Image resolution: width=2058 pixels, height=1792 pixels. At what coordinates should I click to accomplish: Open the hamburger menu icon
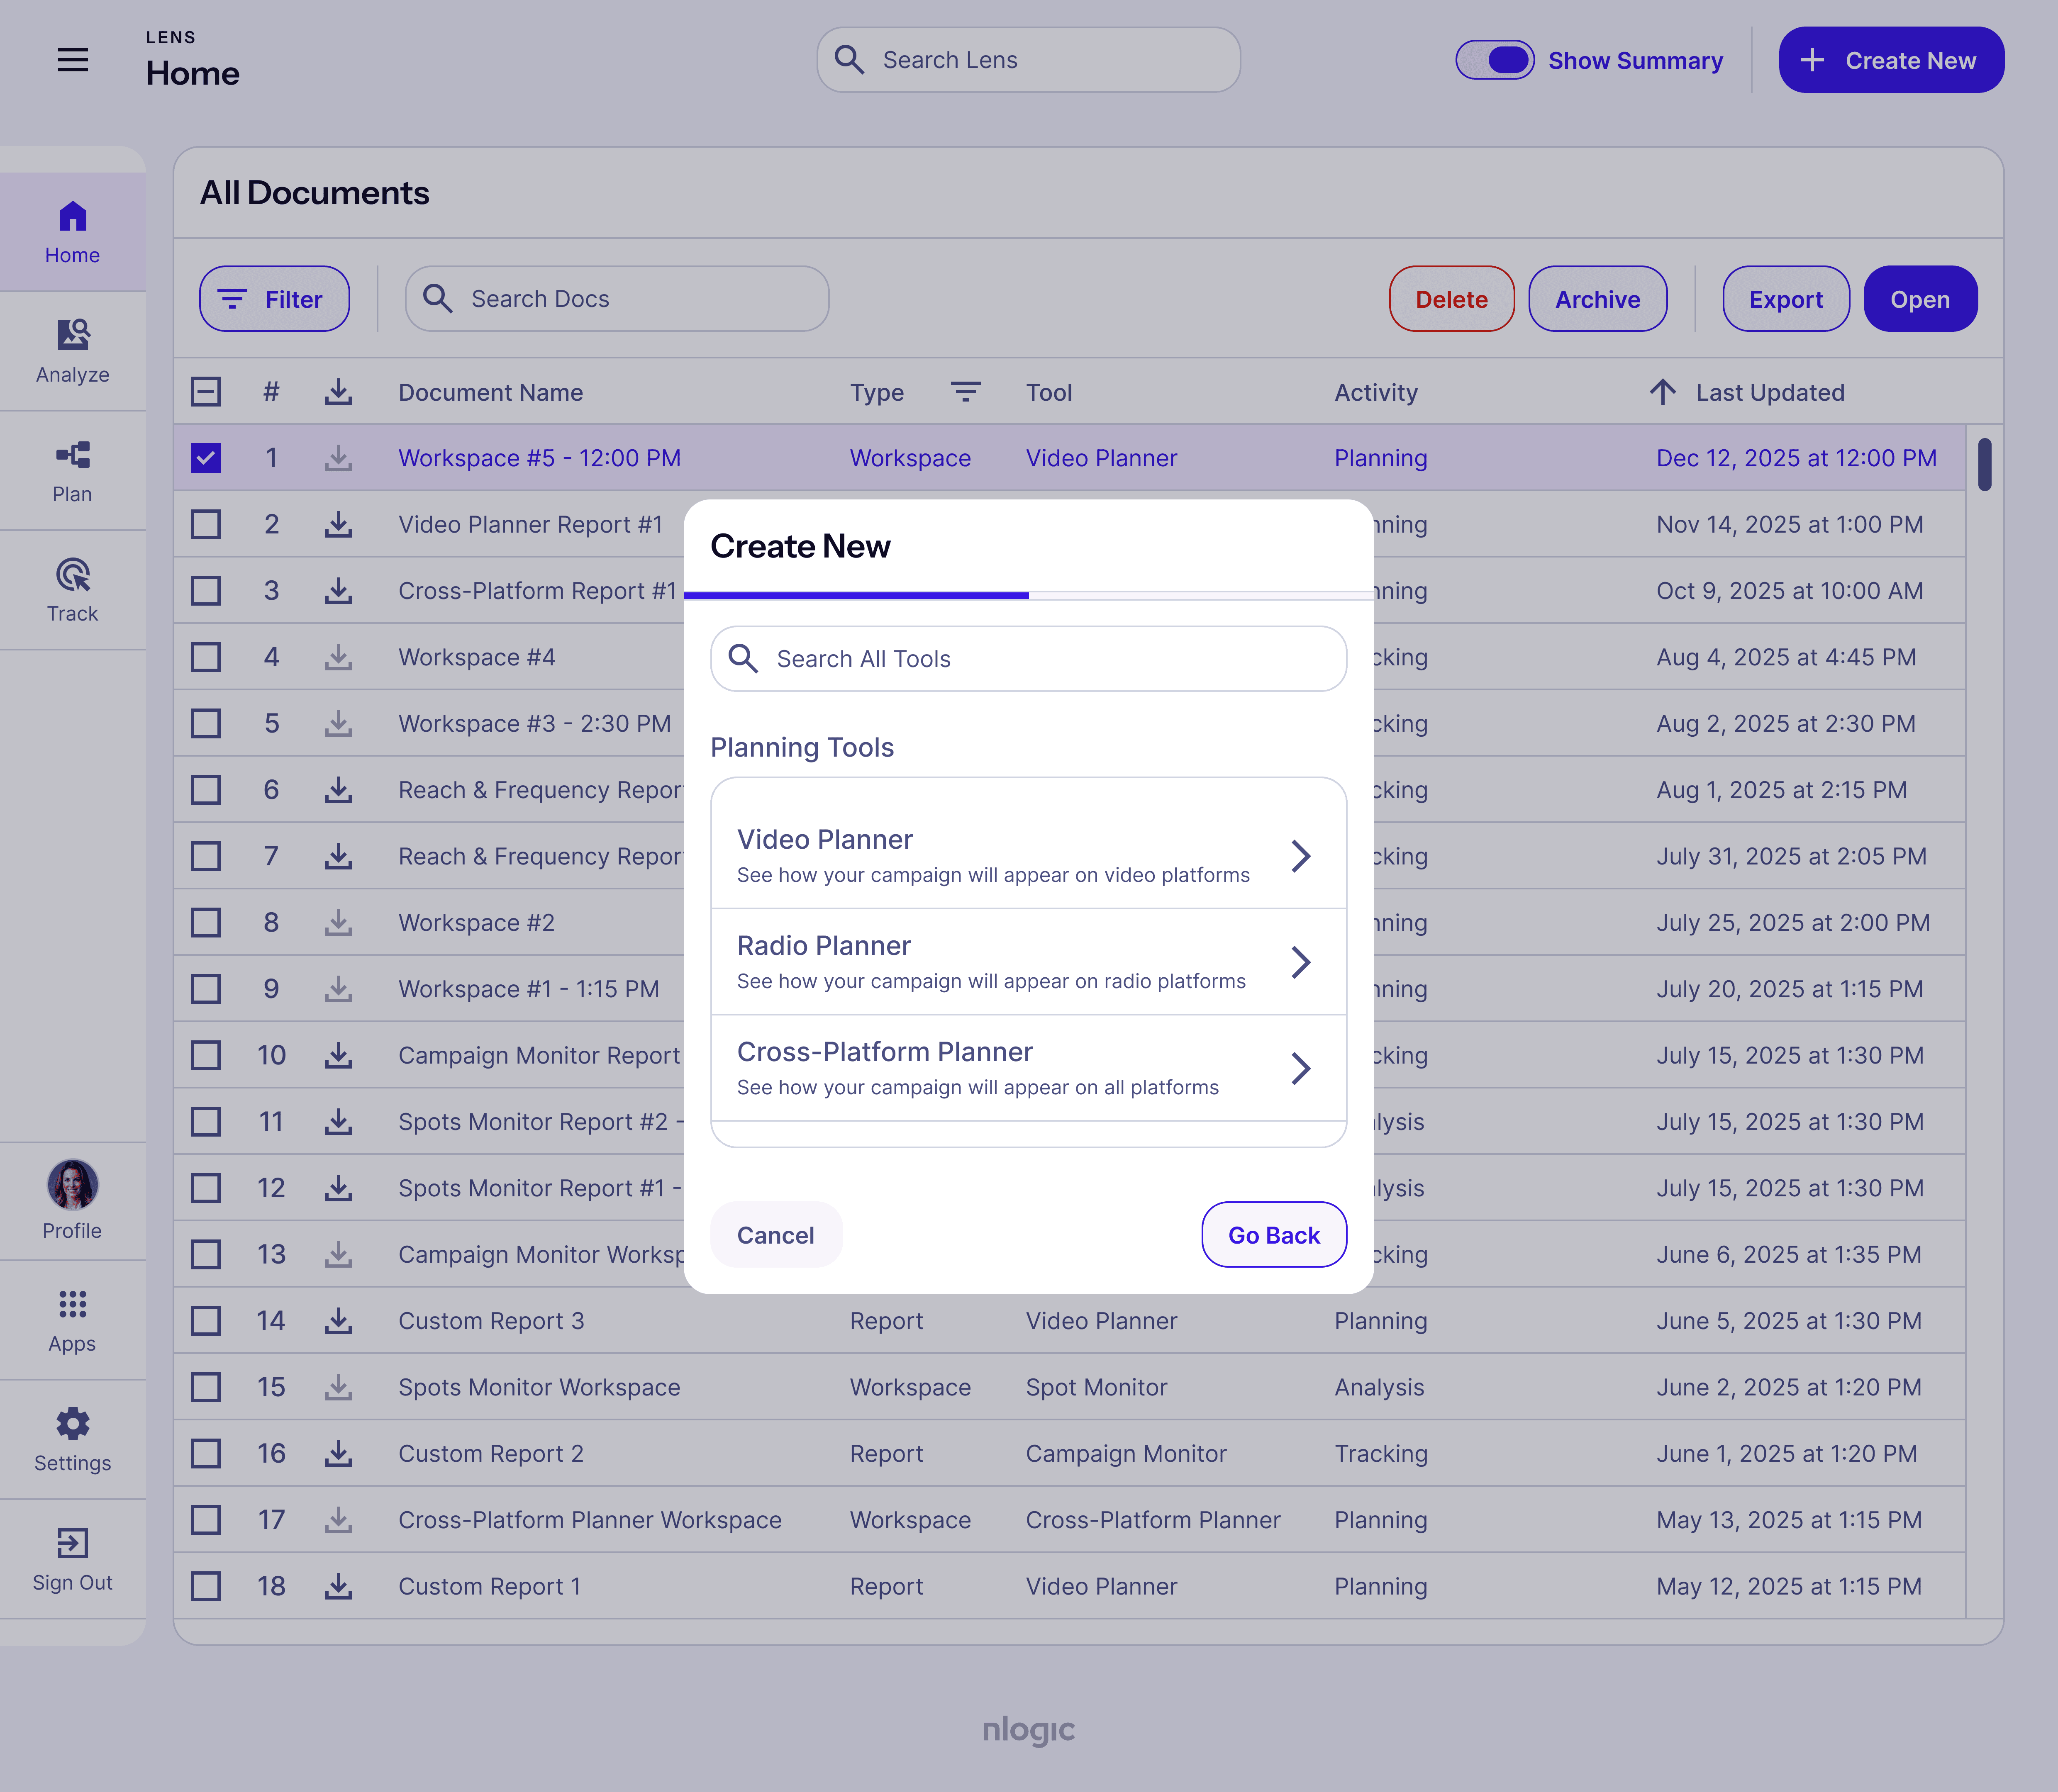point(72,60)
